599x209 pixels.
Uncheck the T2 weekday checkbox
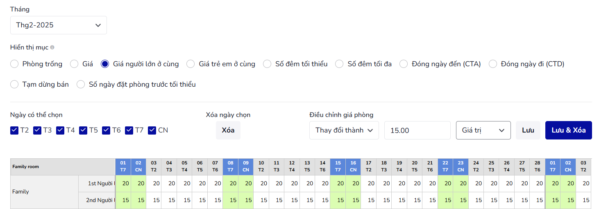(14, 130)
